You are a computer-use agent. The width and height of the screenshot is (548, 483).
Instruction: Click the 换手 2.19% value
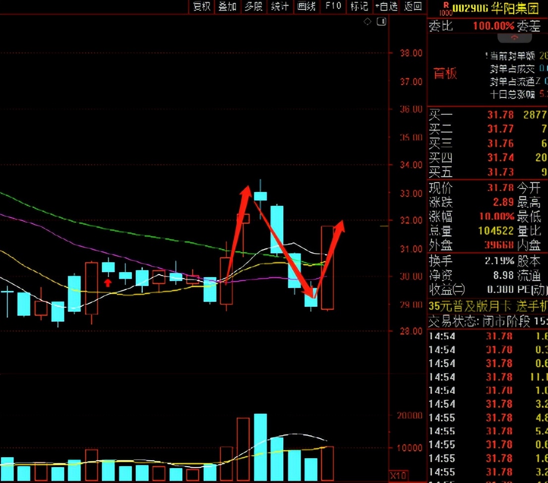500,261
